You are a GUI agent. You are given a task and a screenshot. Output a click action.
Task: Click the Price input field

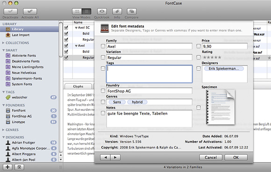(x=225, y=46)
